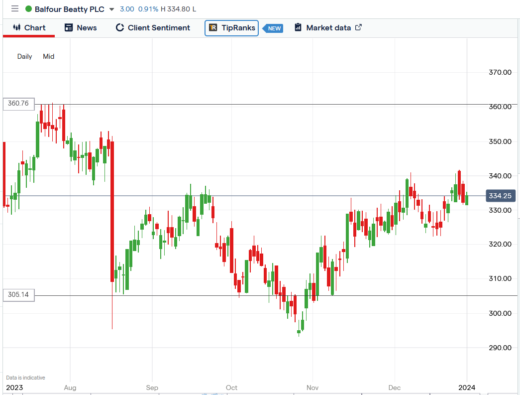This screenshot has width=520, height=395.
Task: Click the Aug label on time axis
Action: coord(70,388)
